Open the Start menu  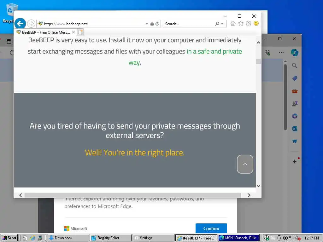pyautogui.click(x=9, y=238)
